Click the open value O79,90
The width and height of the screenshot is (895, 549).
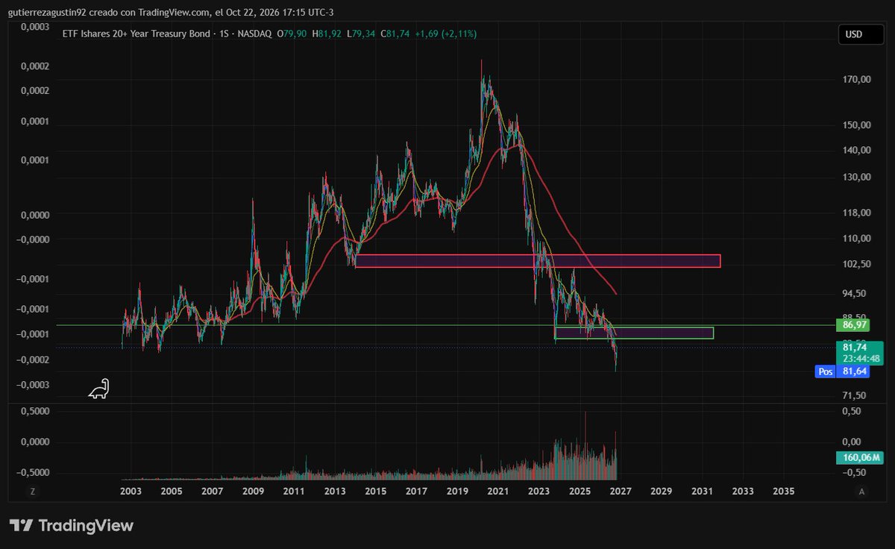293,34
